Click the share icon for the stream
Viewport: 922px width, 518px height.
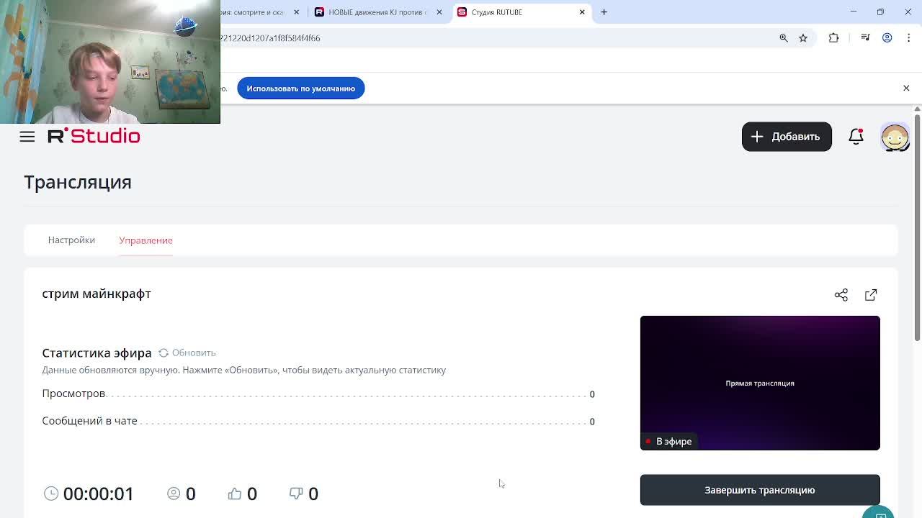[x=841, y=295]
